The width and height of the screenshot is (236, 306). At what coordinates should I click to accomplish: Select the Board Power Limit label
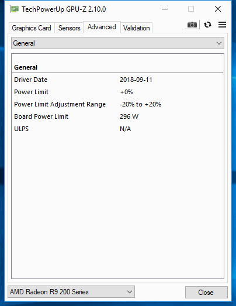coord(41,116)
